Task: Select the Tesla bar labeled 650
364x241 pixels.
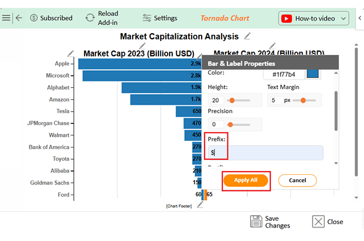Action: (189, 112)
